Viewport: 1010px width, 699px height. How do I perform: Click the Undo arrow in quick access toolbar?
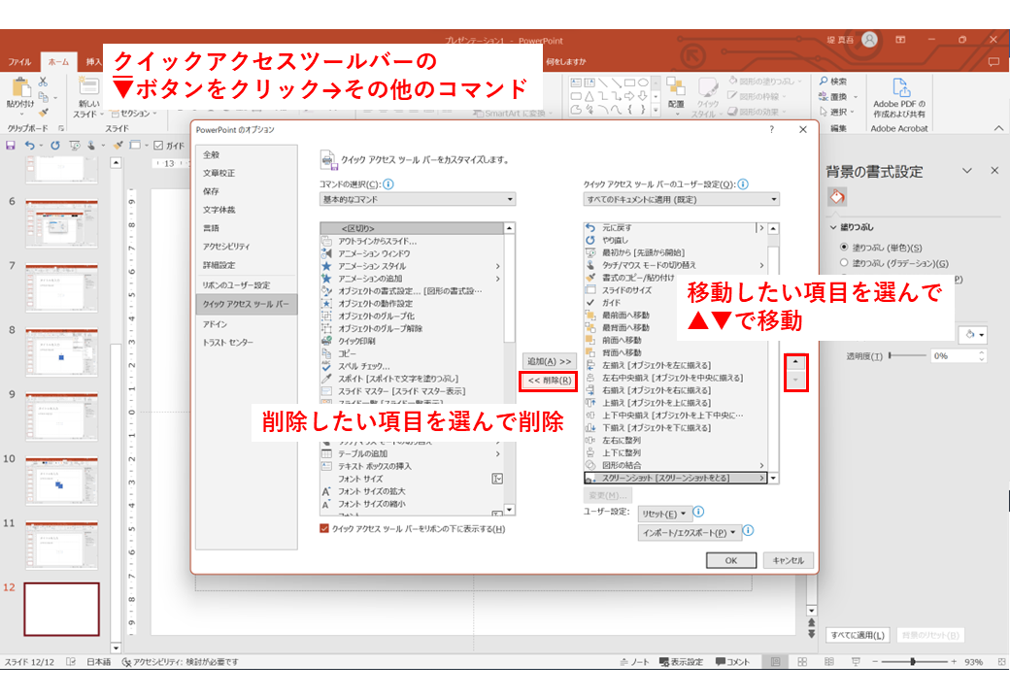click(30, 146)
